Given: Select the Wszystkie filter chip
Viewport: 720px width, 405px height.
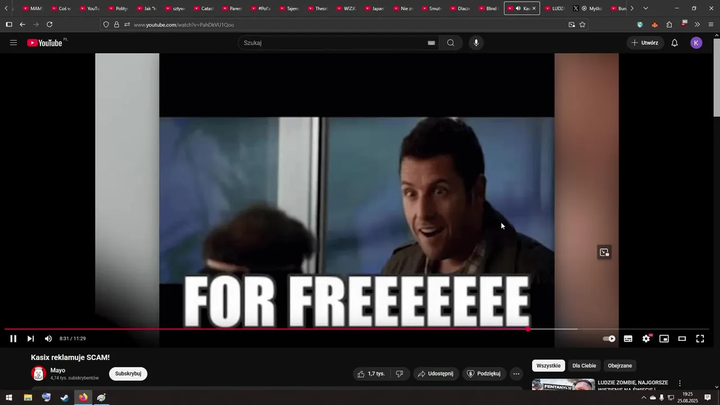Looking at the screenshot, I should tap(548, 366).
